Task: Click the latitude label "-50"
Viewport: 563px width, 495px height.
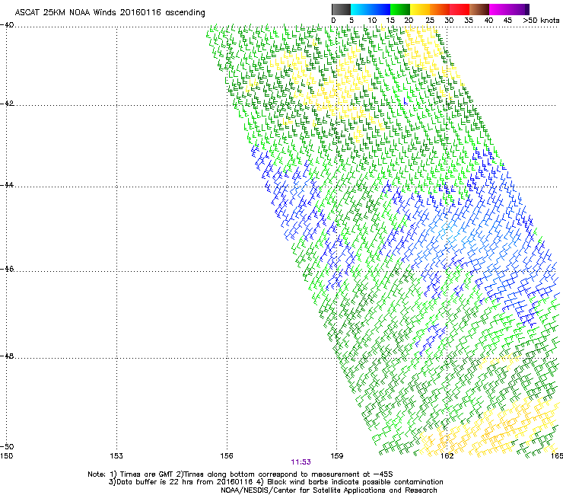Action: tap(7, 446)
